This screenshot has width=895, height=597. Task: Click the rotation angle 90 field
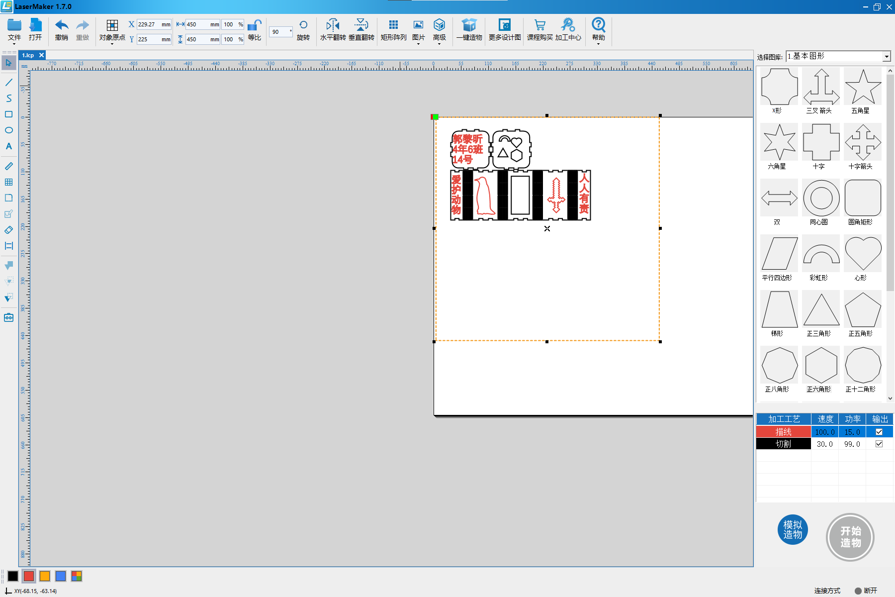pos(281,32)
